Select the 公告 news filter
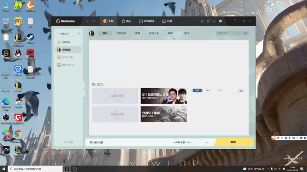The width and height of the screenshot is (307, 172). click(x=219, y=91)
